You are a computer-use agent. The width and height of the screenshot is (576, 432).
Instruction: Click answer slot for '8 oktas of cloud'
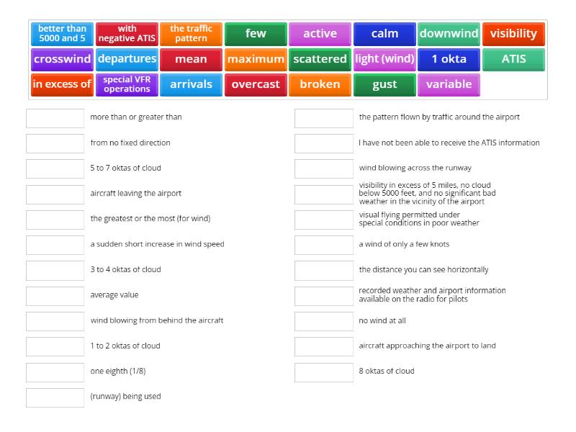click(324, 372)
